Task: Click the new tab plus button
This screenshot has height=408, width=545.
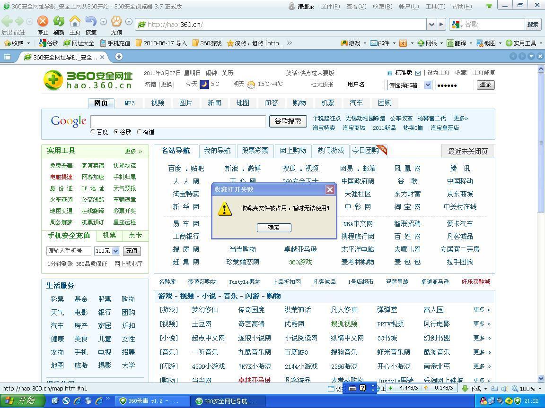Action: pos(119,57)
